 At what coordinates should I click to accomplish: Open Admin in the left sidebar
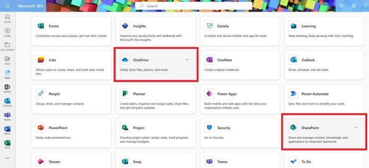(7, 89)
